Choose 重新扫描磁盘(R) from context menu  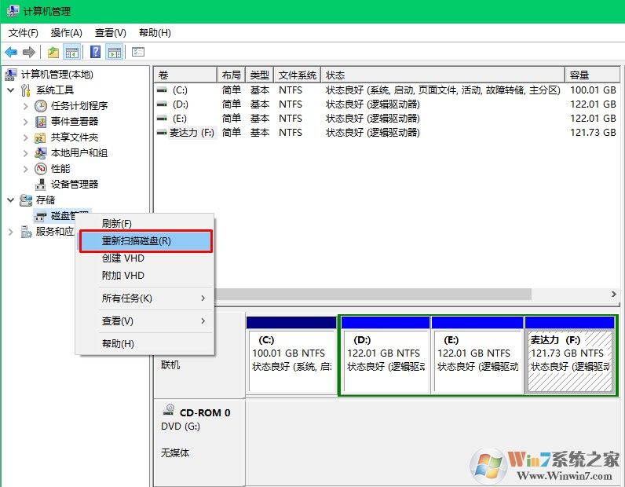[145, 241]
